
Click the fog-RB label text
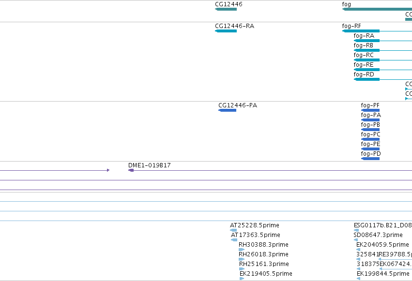tap(364, 45)
